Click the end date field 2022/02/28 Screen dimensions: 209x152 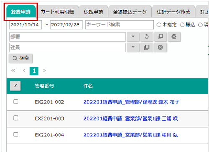[66, 25]
